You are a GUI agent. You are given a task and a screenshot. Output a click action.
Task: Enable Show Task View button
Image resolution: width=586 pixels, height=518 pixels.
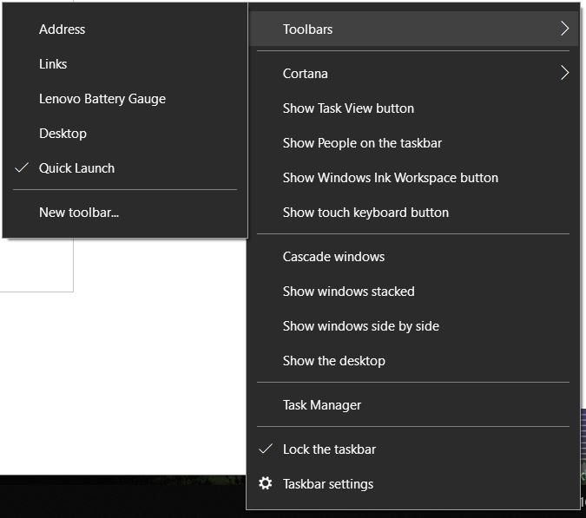coord(413,108)
